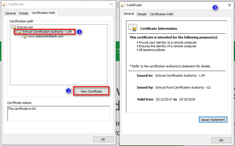The height and width of the screenshot is (146, 235).
Task: Click the expiry date 15/10/2030
Action: click(x=187, y=99)
